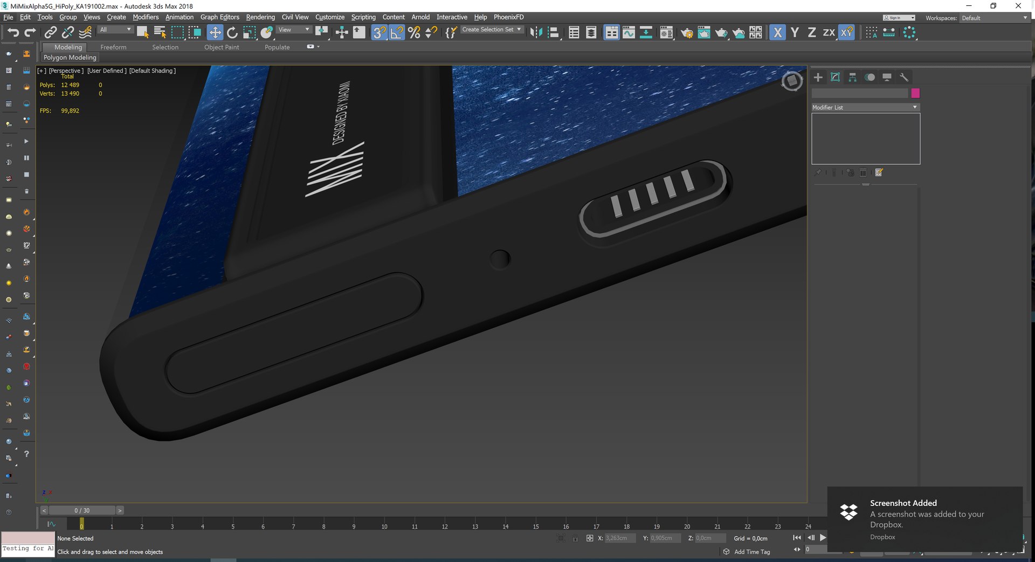Activate the Select and Link tool
1035x562 pixels.
point(51,32)
